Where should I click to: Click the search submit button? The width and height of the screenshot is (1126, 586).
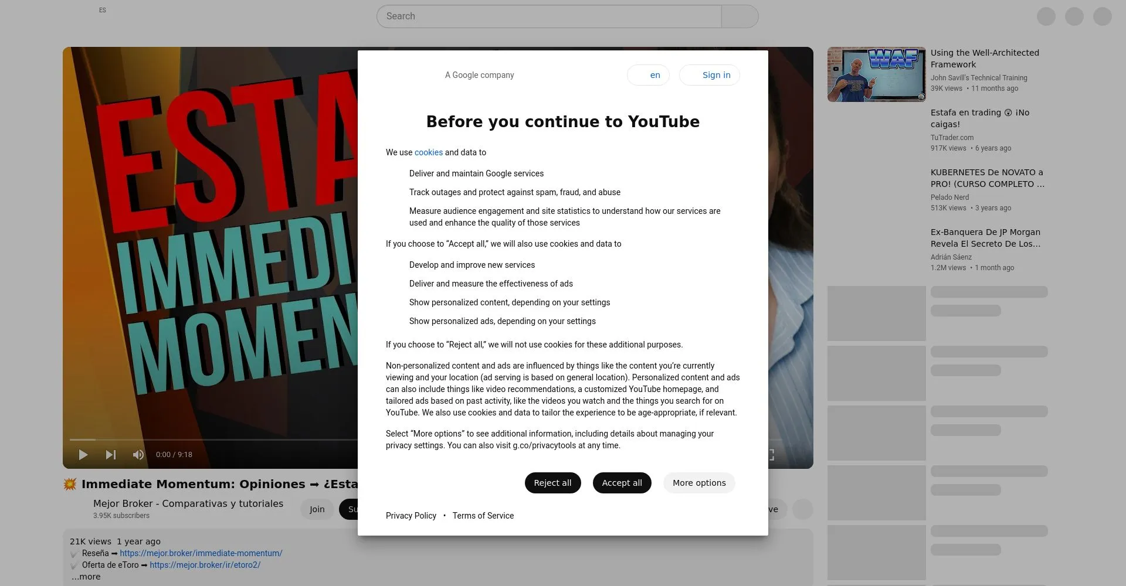coord(740,16)
